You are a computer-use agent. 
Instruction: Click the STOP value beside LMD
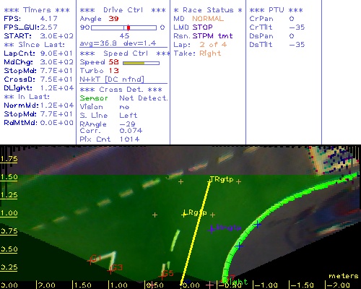[202, 27]
